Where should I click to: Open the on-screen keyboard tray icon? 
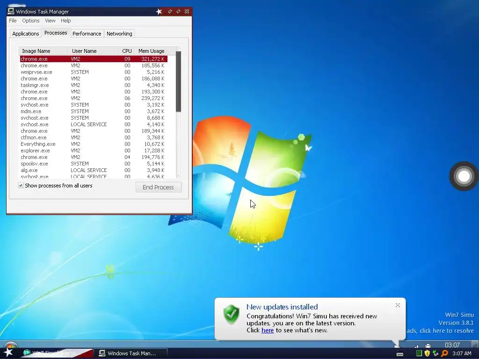tap(400, 354)
